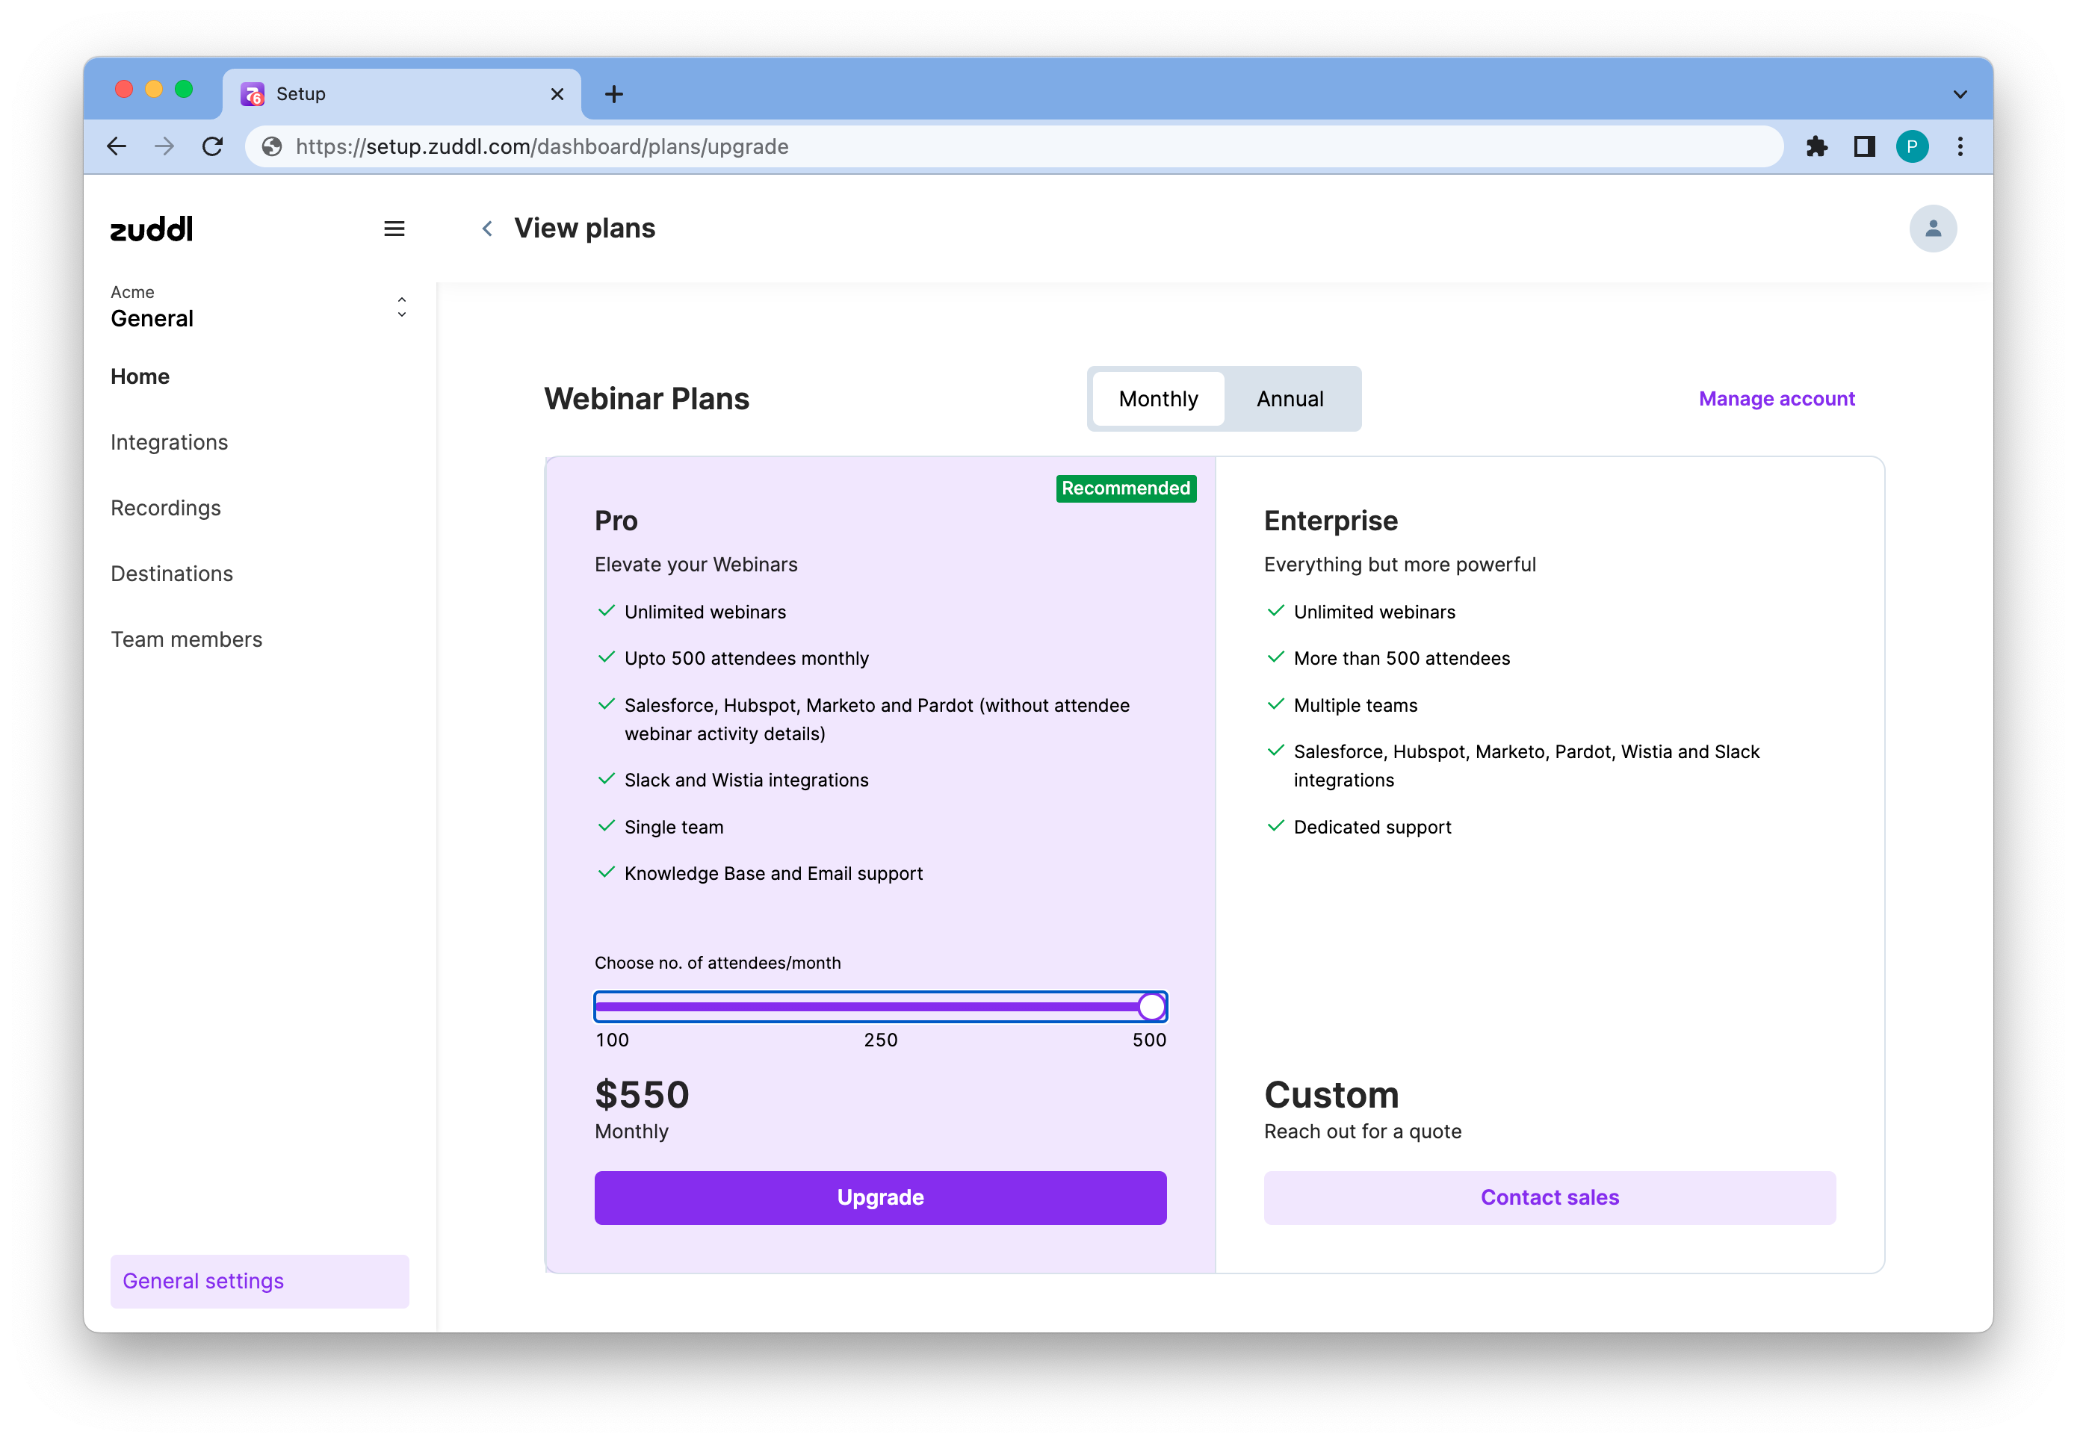
Task: Click the back chevron next to View plans
Action: coord(487,229)
